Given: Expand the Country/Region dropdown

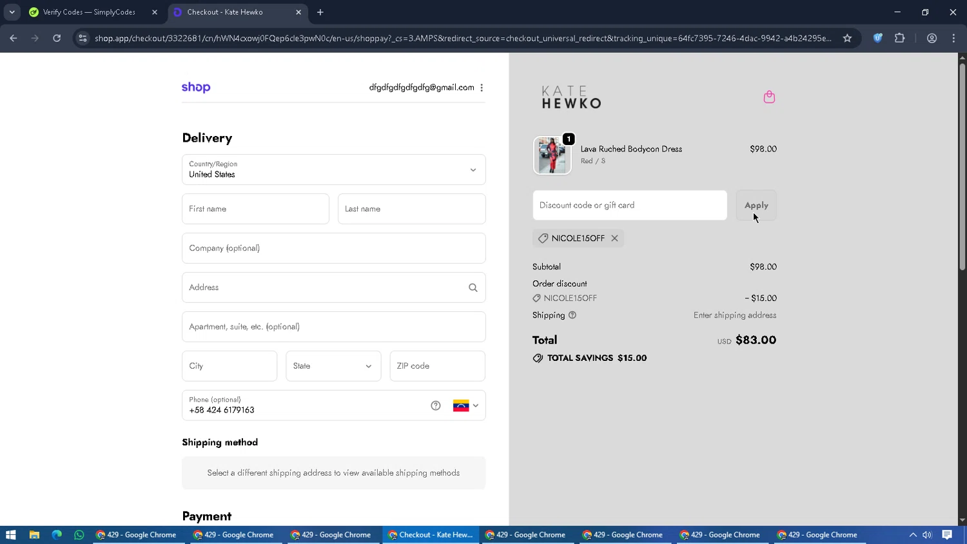Looking at the screenshot, I should [334, 170].
